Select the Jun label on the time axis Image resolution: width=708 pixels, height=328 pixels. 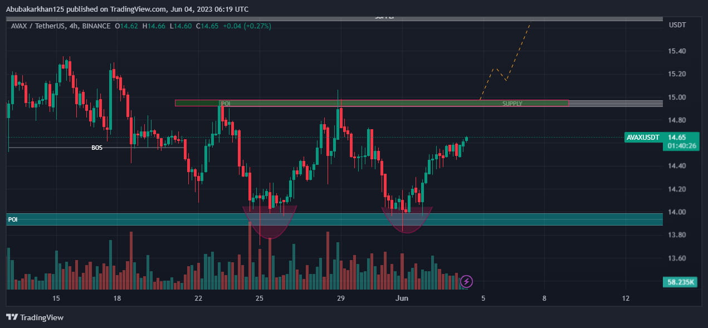[x=402, y=298]
